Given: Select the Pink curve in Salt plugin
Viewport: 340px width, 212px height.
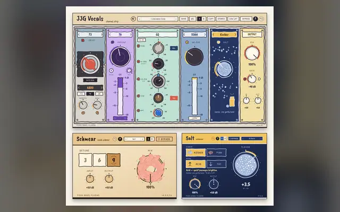Looking at the screenshot, I should pyautogui.click(x=216, y=153).
